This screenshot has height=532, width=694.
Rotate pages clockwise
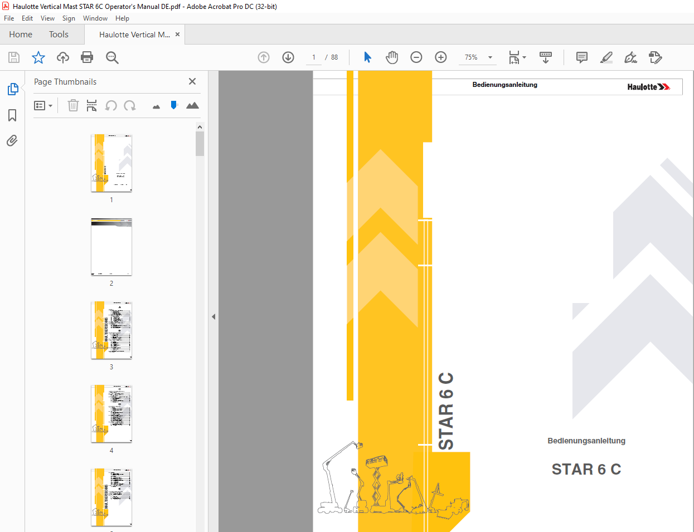130,105
